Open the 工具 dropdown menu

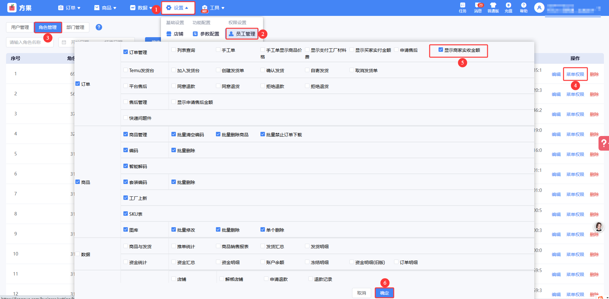(213, 8)
